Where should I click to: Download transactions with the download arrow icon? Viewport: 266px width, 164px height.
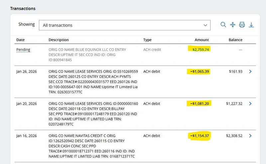[251, 25]
